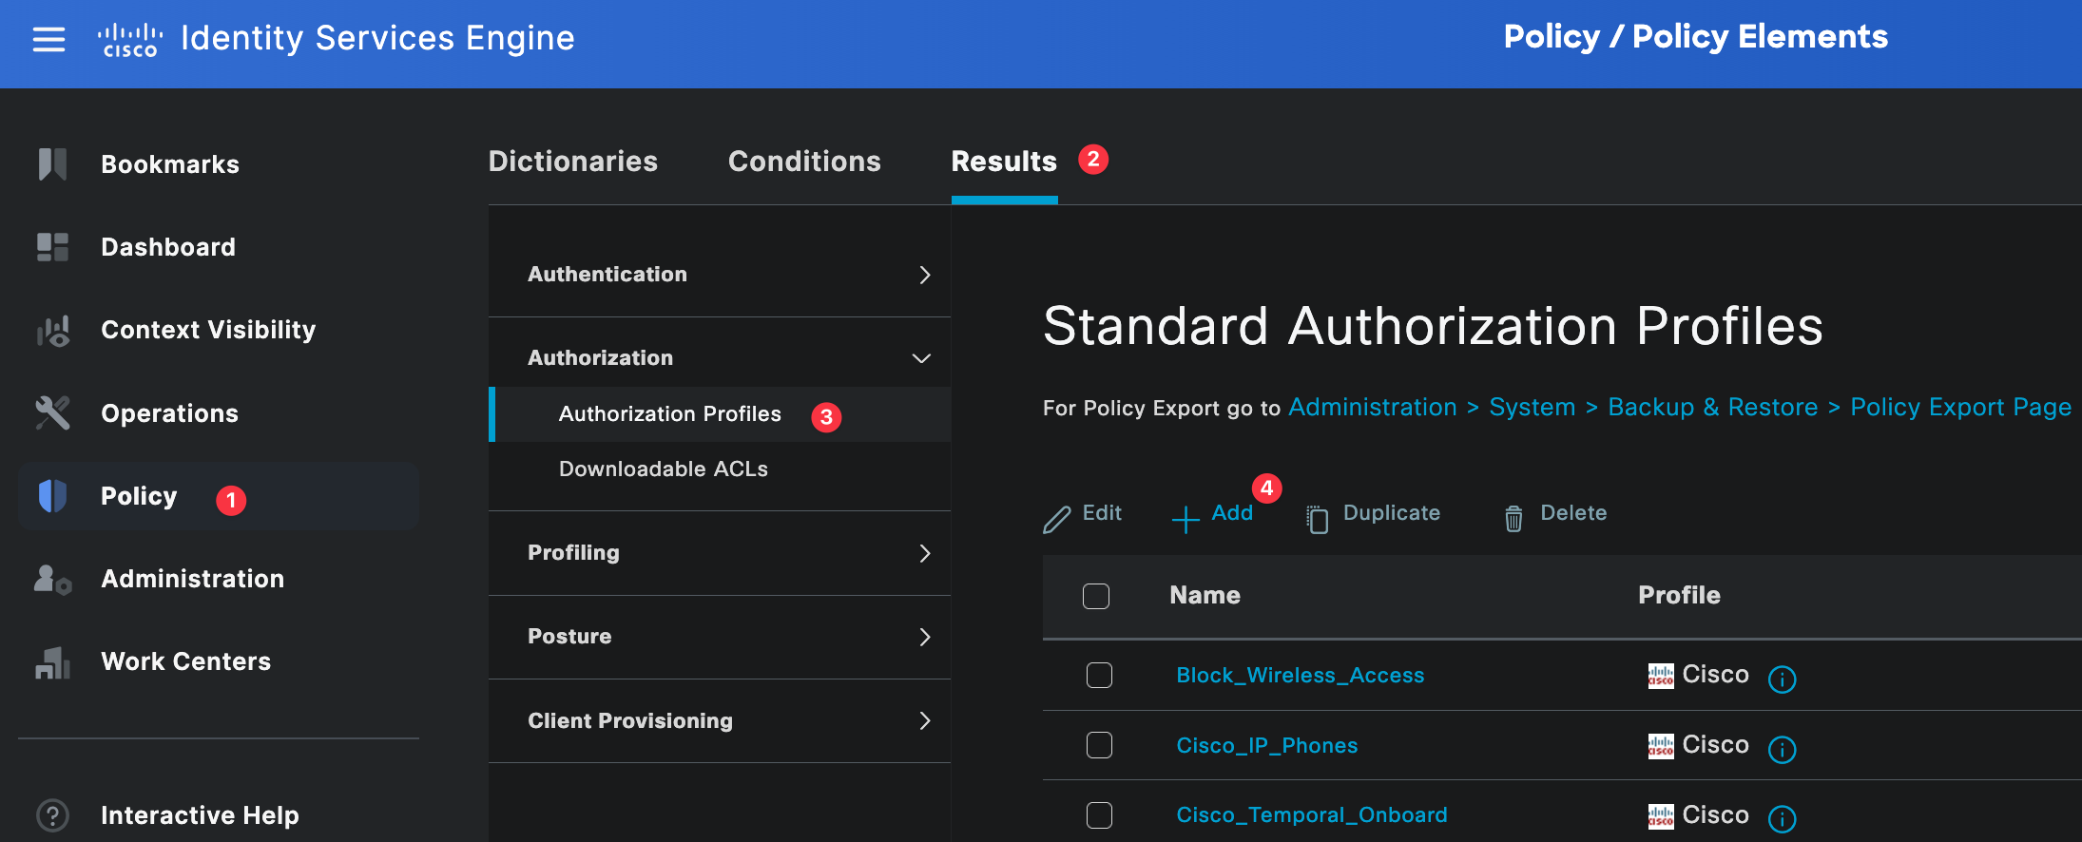This screenshot has height=842, width=2082.
Task: Click the Administration user-gear icon
Action: point(52,579)
